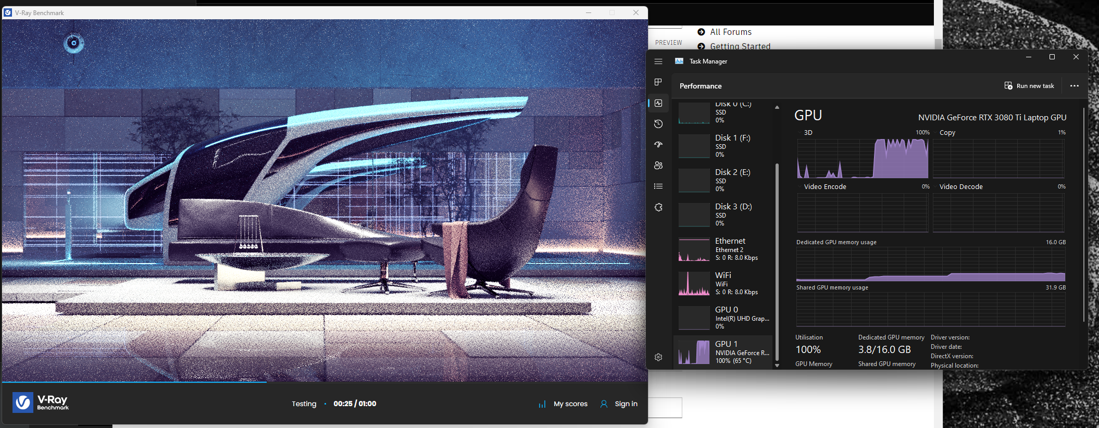Click the 00:25 / 01:00 timer text

pos(355,404)
